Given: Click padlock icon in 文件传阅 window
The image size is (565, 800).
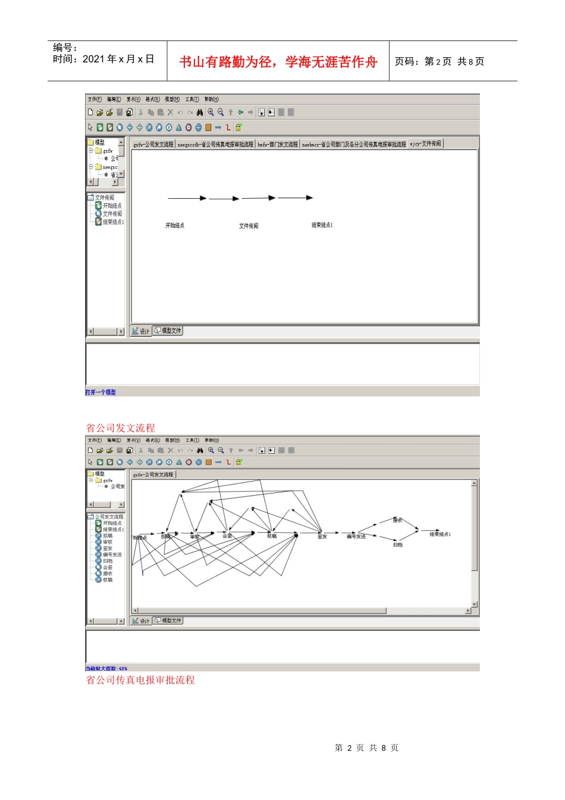Looking at the screenshot, I should 238,127.
